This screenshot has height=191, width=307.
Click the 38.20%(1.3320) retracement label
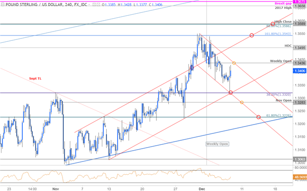point(278,95)
